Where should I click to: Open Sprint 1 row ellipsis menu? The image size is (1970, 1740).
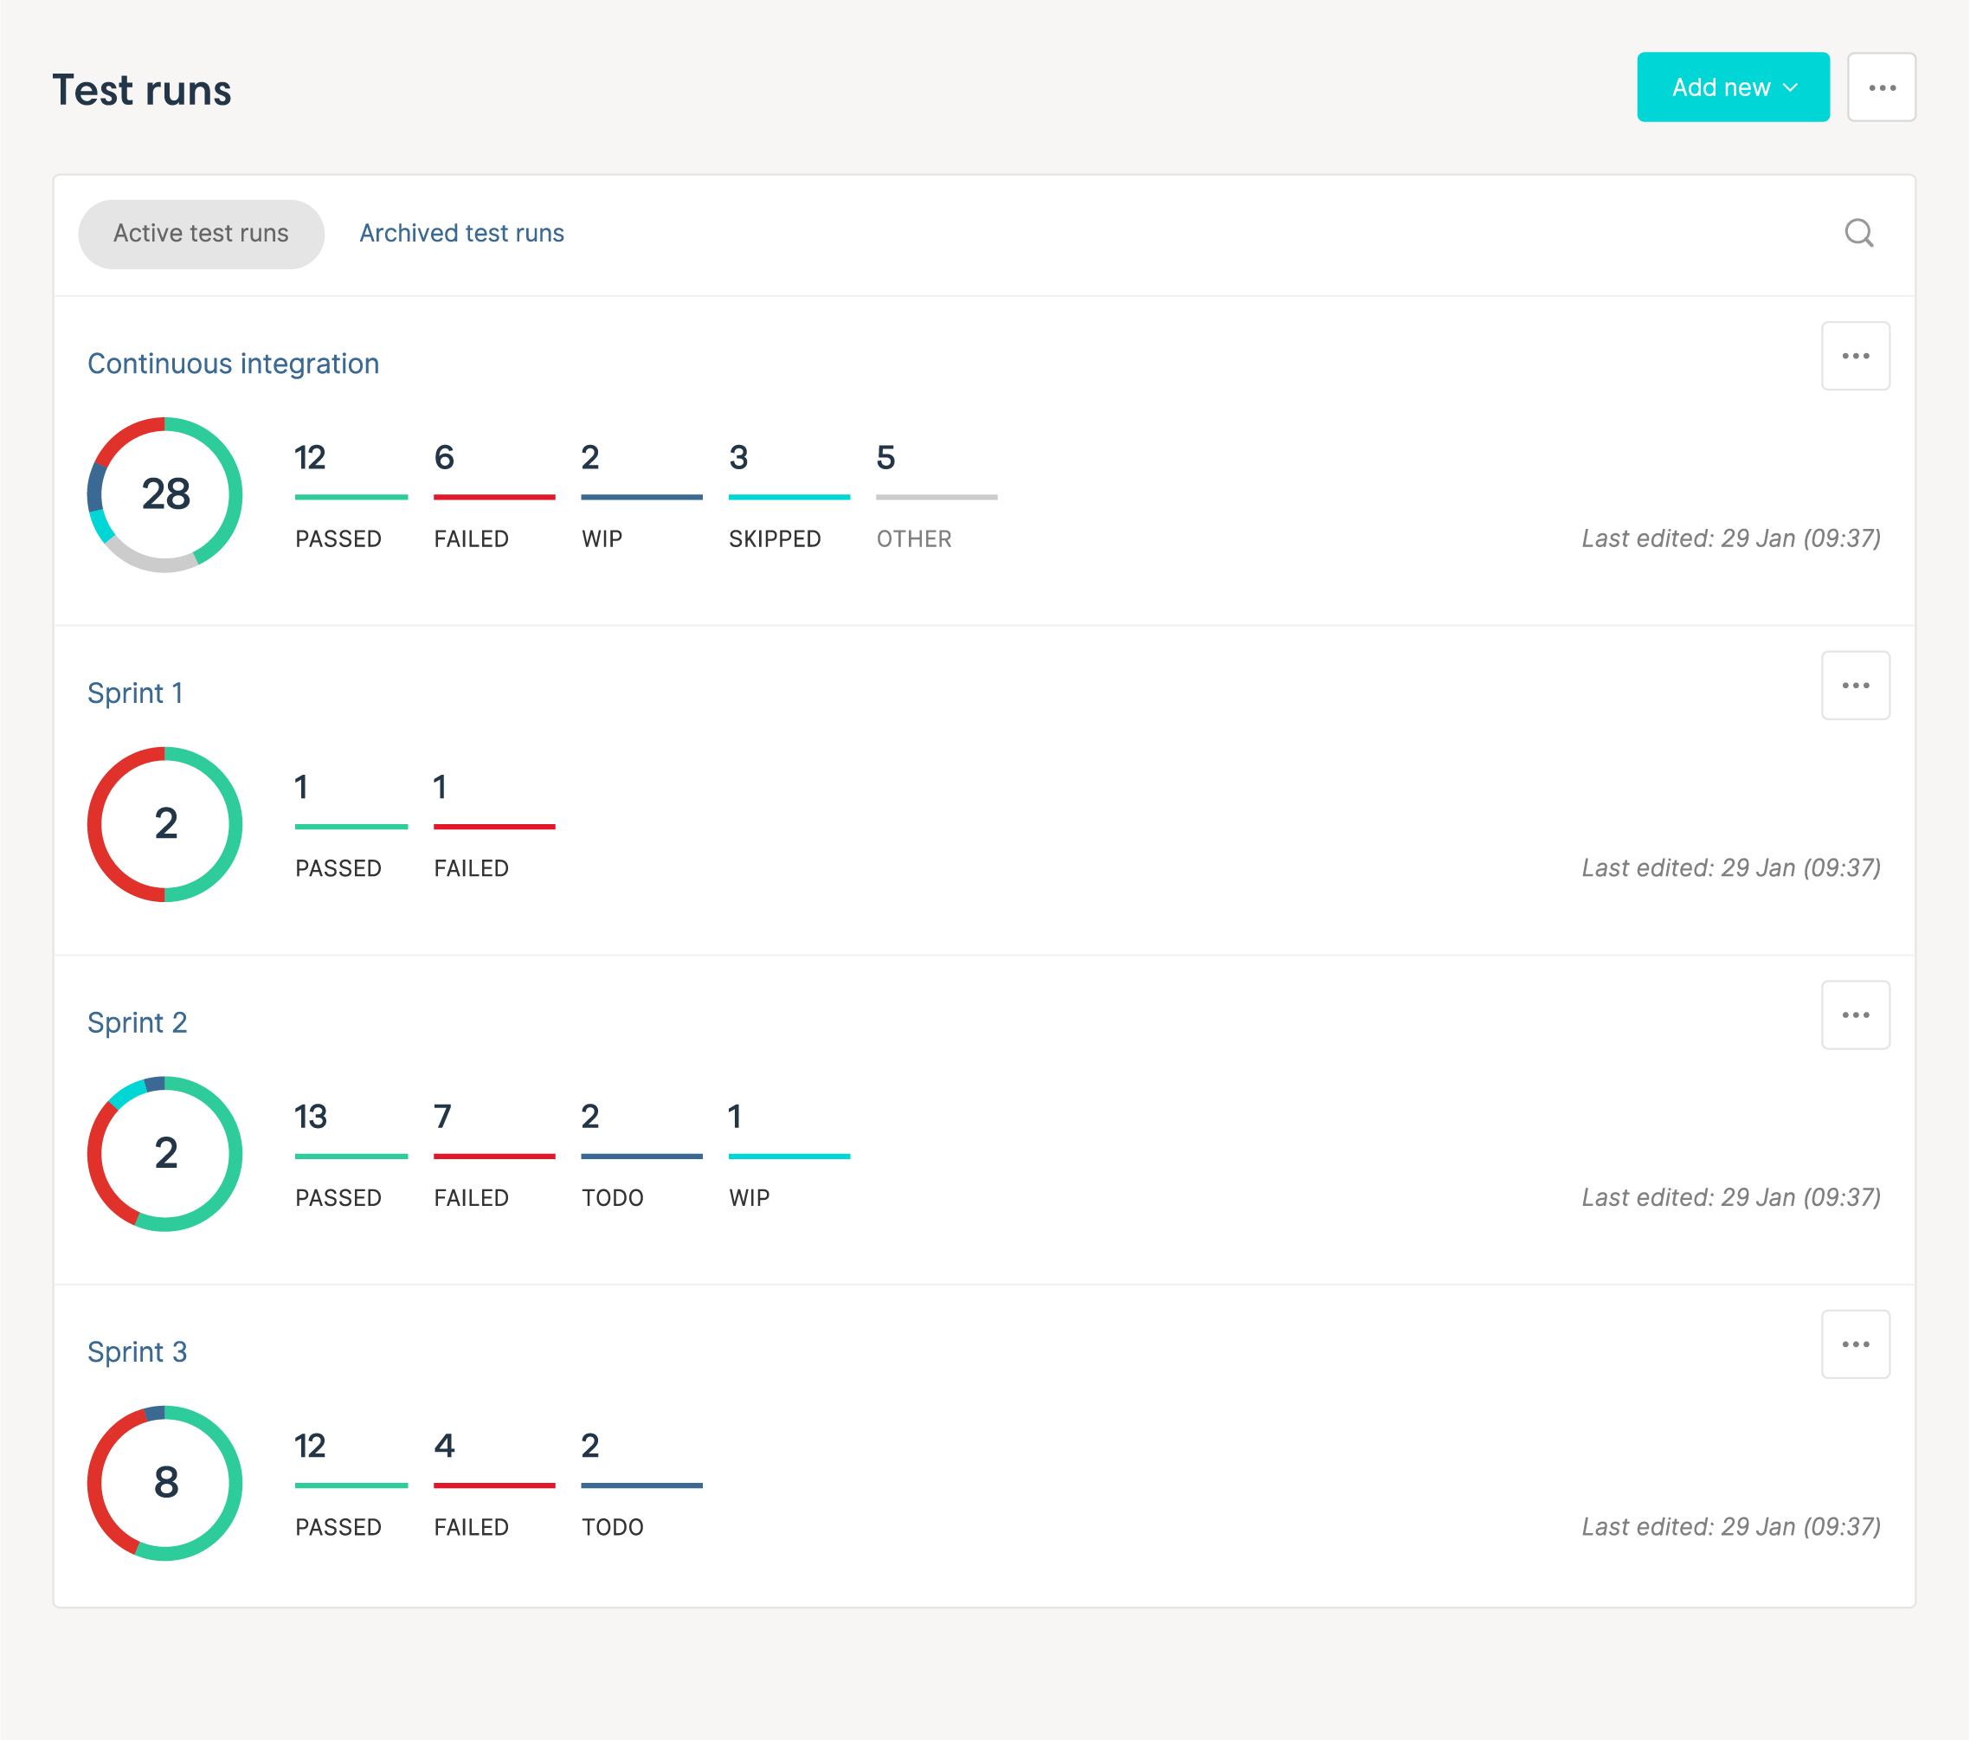[x=1854, y=686]
